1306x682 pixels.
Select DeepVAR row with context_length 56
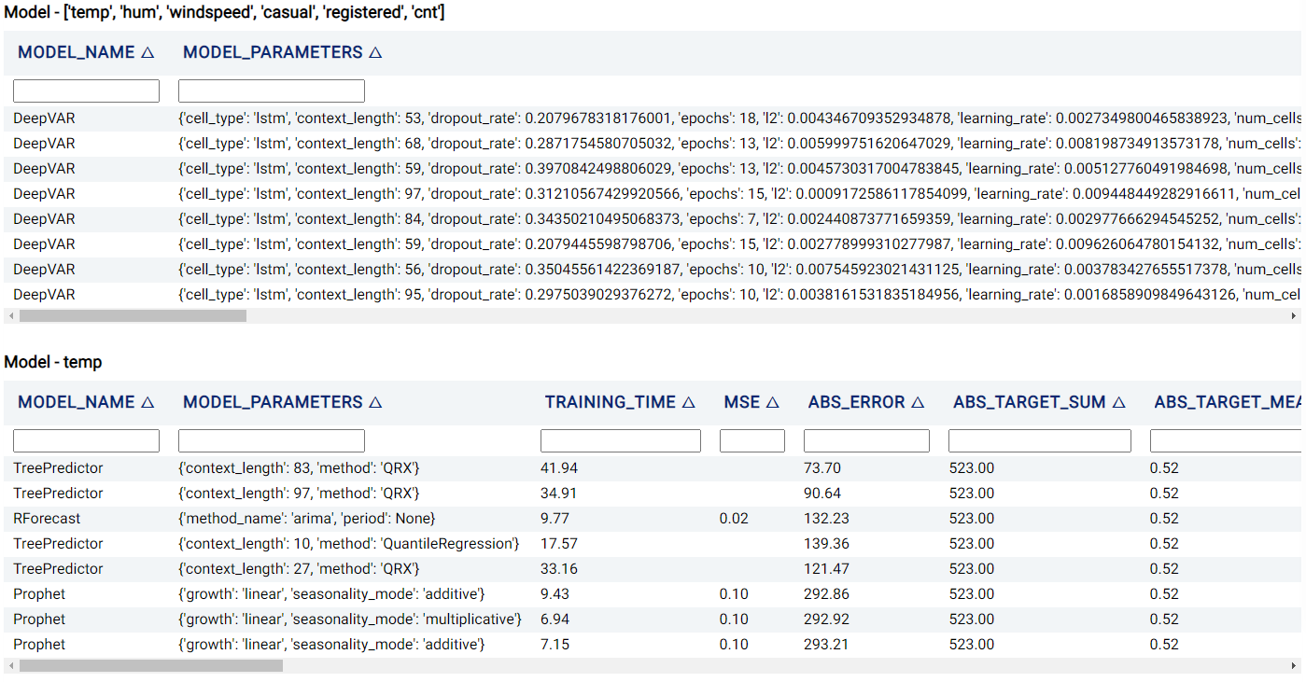coord(653,270)
